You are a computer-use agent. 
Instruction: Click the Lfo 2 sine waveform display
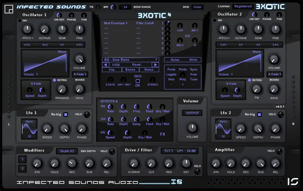tap(223, 129)
